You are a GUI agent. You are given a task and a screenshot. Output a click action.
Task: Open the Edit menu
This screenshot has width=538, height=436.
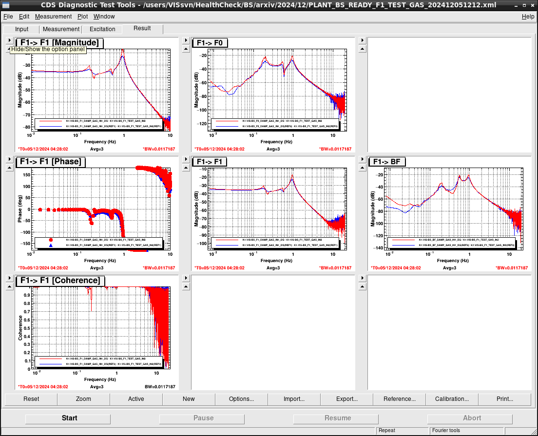[24, 17]
